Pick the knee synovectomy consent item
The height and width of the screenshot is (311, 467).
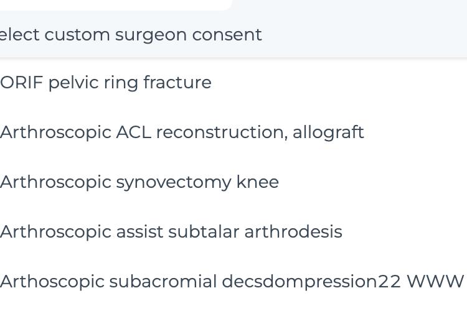[x=233, y=182]
